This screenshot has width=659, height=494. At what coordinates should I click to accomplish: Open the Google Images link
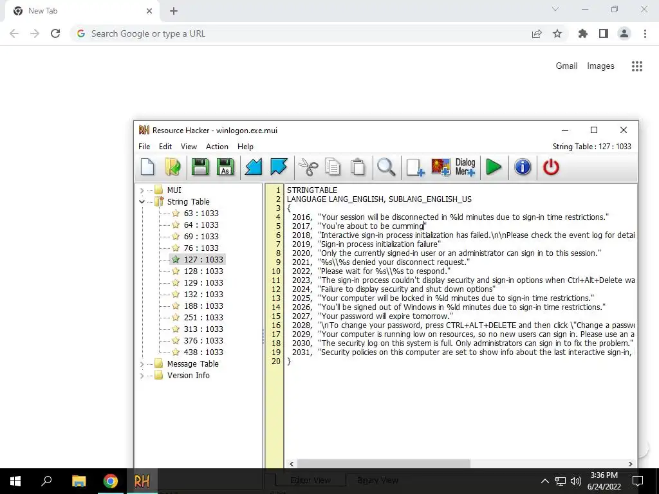(600, 66)
